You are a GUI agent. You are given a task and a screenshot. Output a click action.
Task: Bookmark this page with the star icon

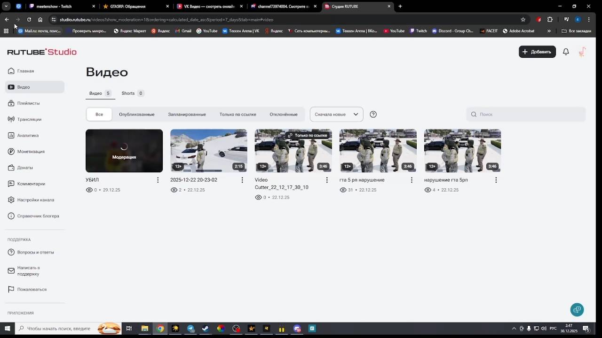click(x=523, y=20)
